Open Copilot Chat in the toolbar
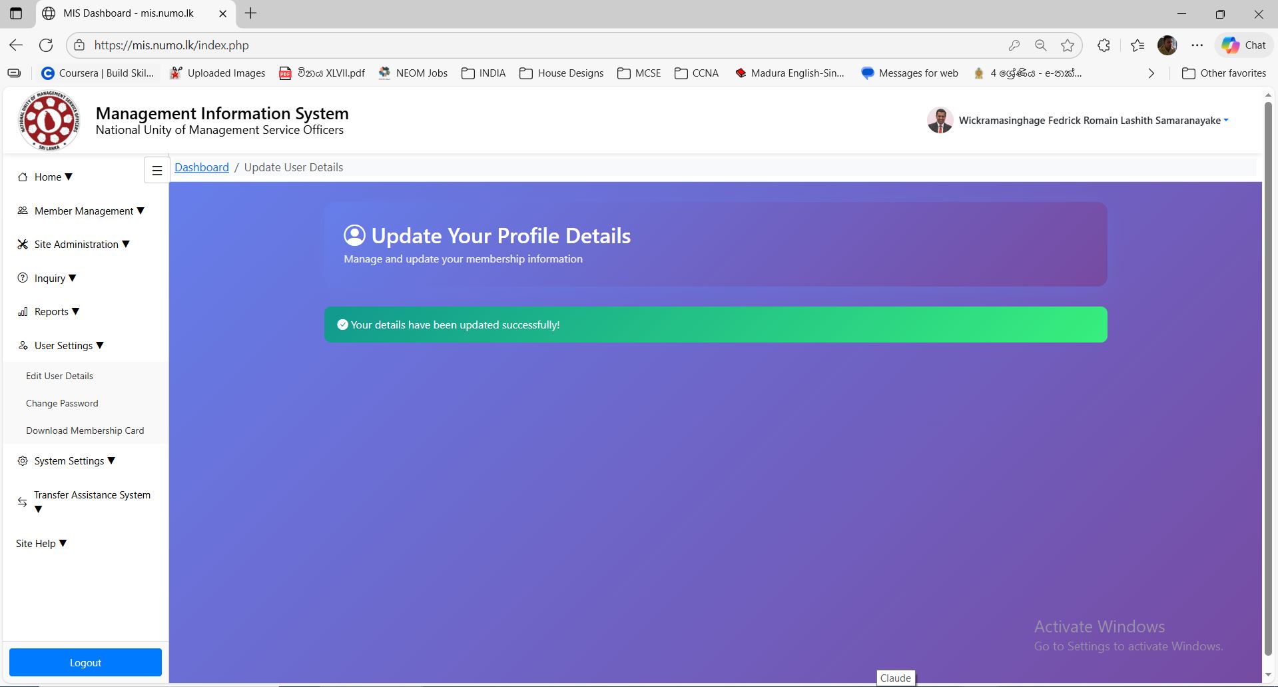Image resolution: width=1278 pixels, height=687 pixels. 1243,45
